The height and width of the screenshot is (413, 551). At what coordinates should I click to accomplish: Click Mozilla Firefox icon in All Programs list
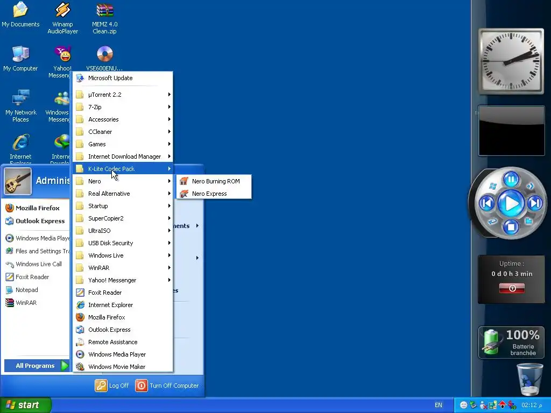coord(80,317)
